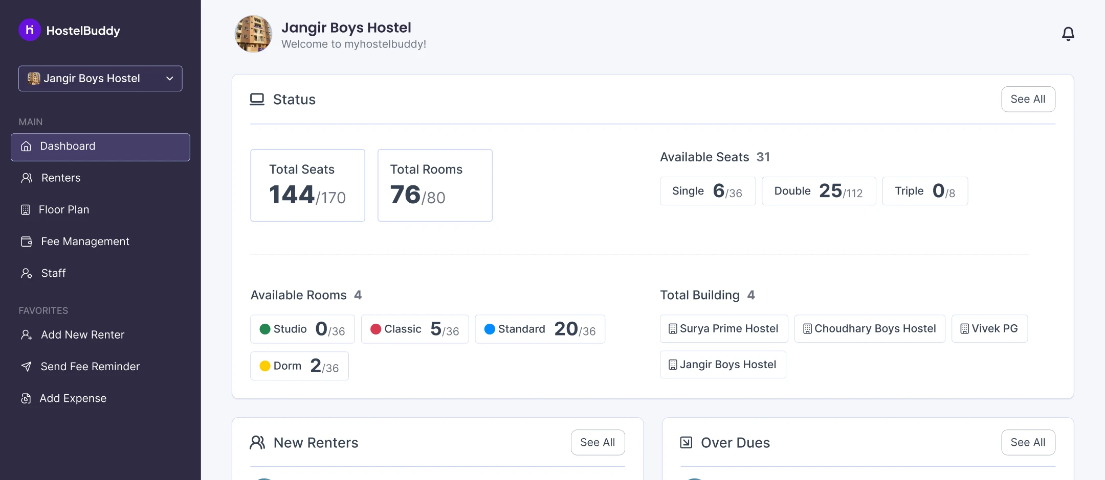
Task: Click the Fee Management wallet icon
Action: click(x=27, y=242)
